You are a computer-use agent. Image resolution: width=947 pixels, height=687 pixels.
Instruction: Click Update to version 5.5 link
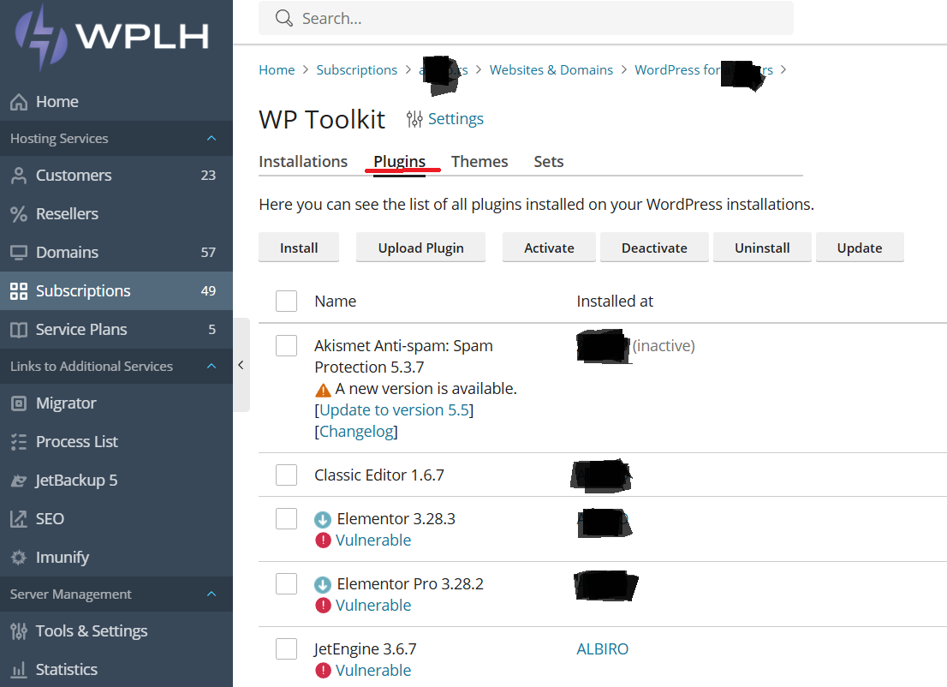coord(395,410)
